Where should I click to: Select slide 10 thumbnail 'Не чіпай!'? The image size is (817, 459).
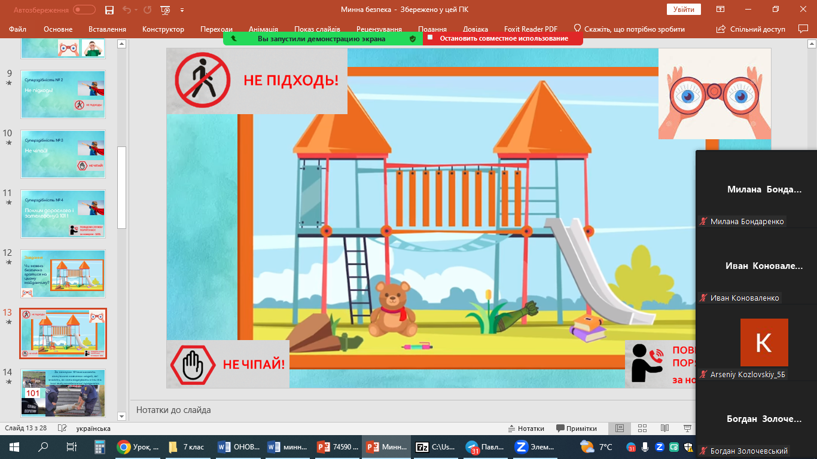point(63,154)
